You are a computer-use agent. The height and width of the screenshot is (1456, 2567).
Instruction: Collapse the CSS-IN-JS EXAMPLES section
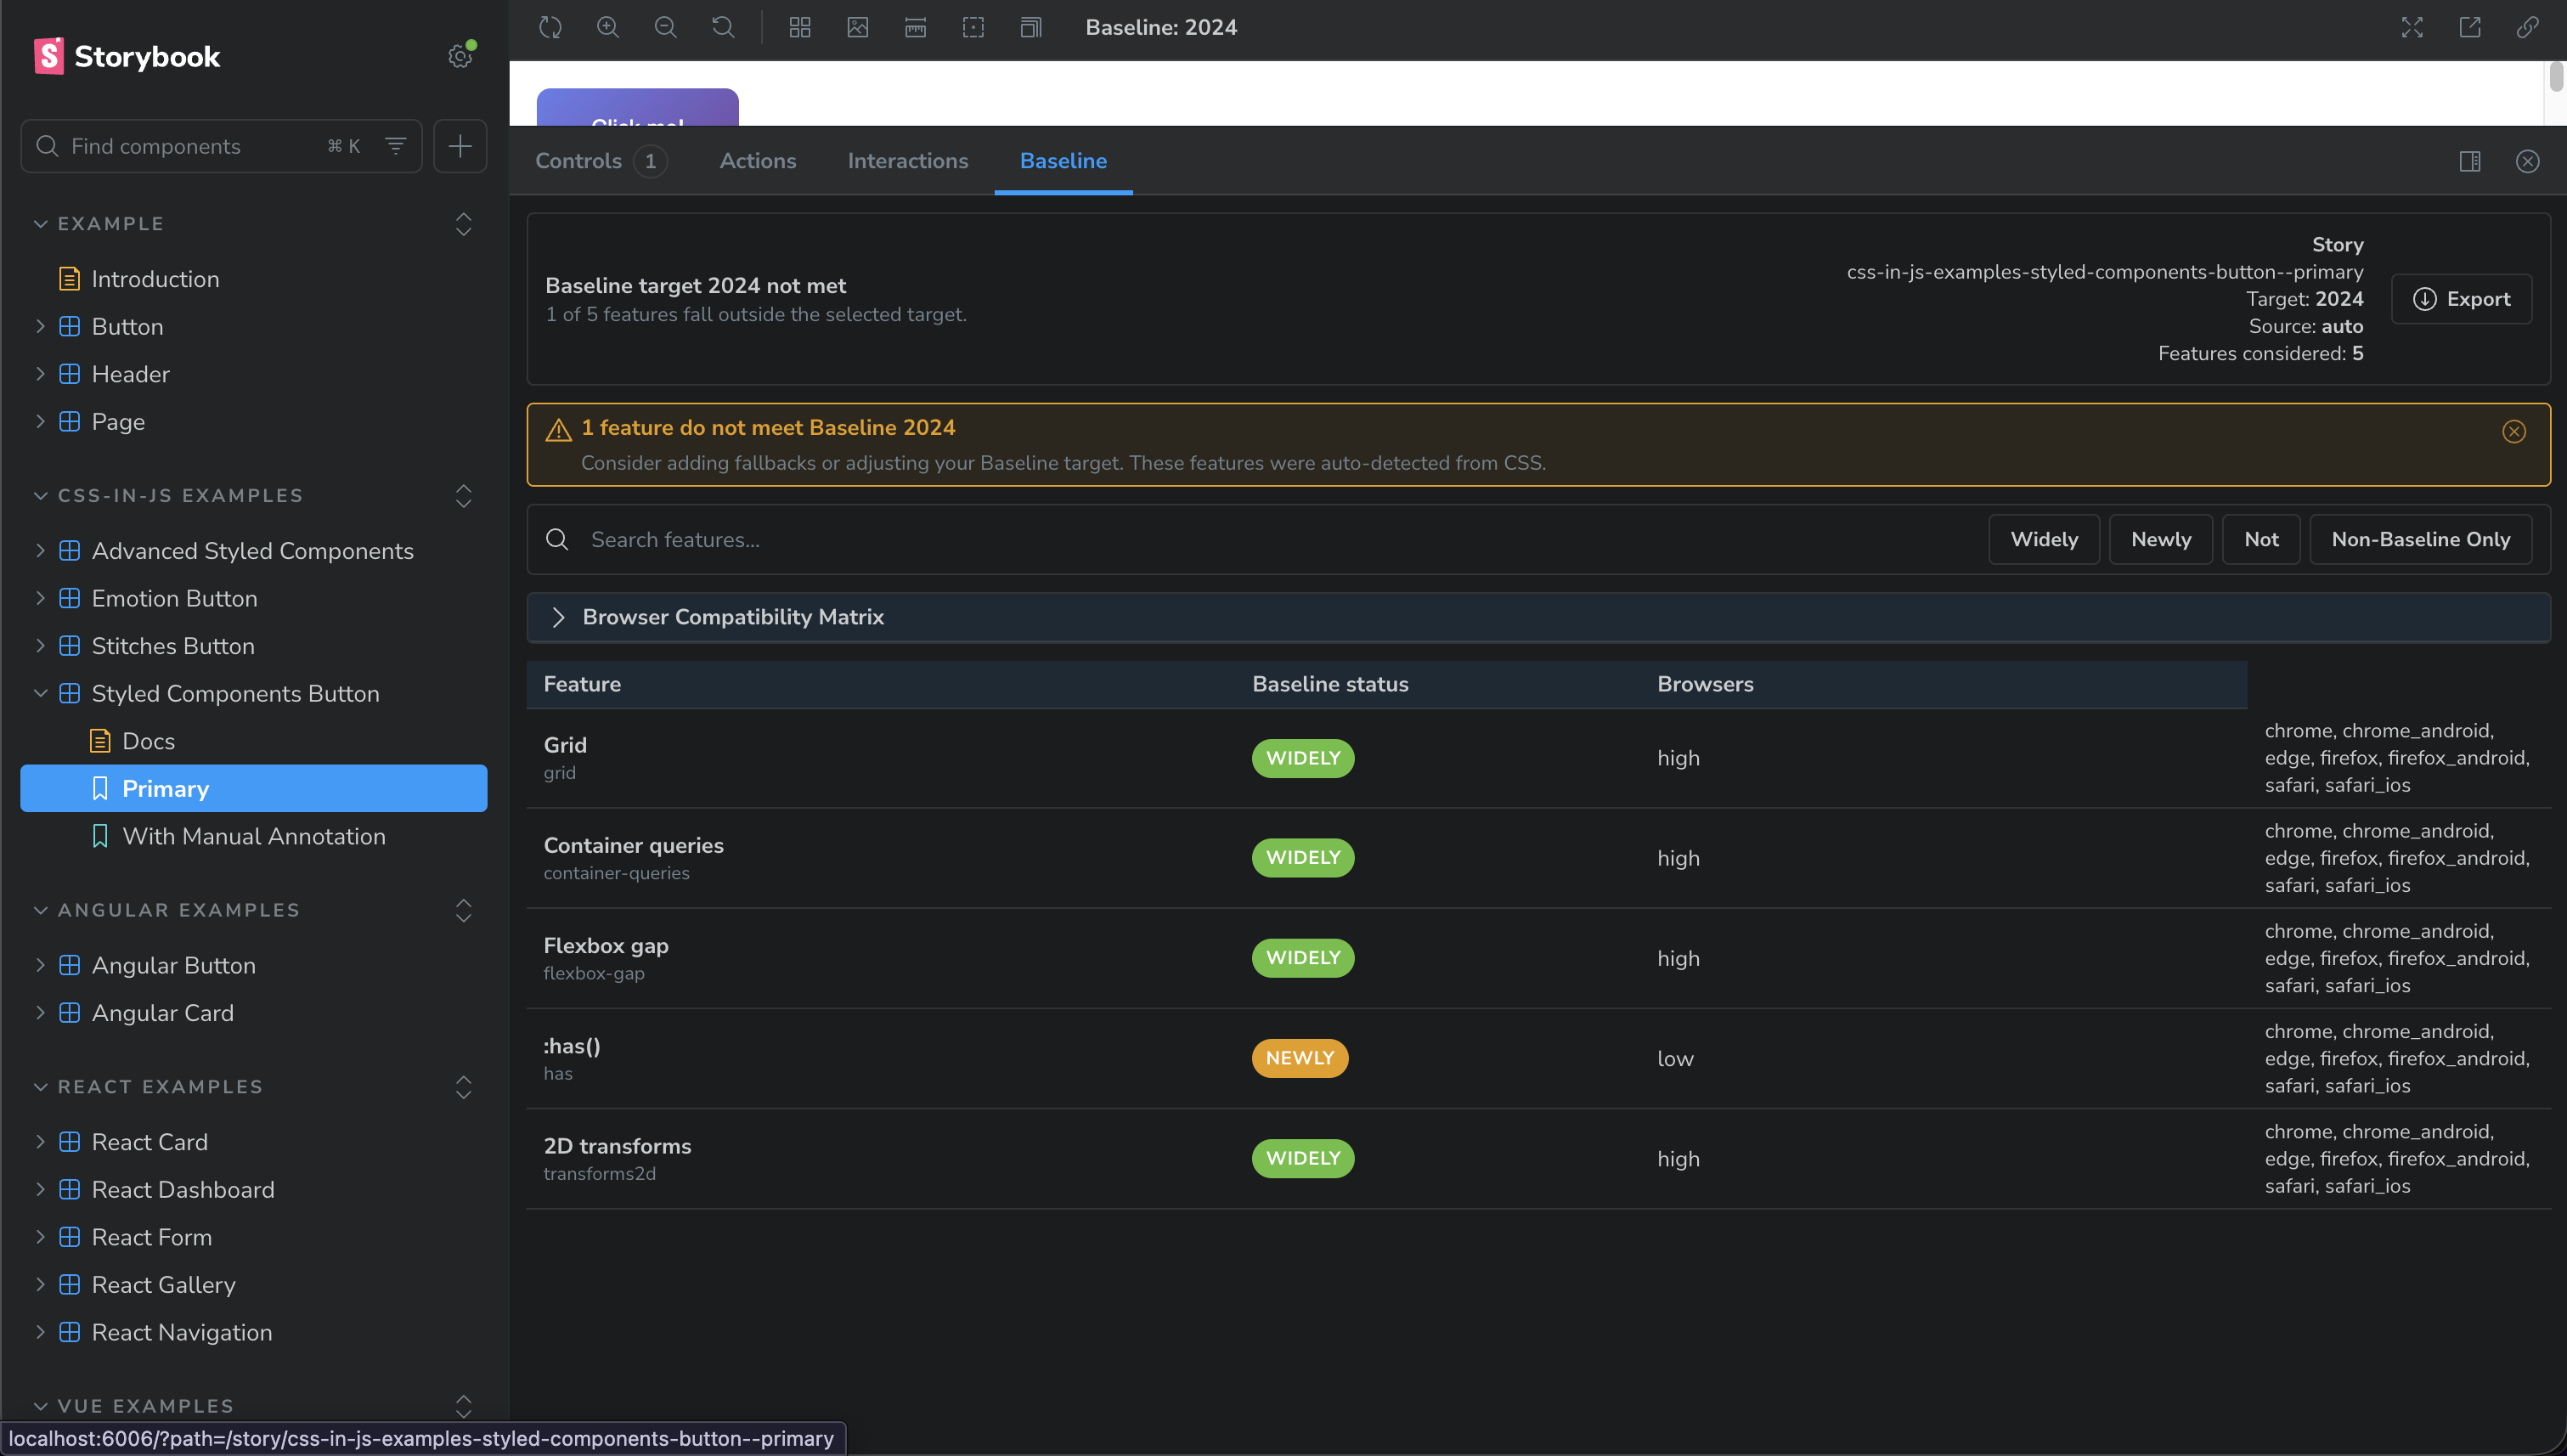pyautogui.click(x=180, y=495)
